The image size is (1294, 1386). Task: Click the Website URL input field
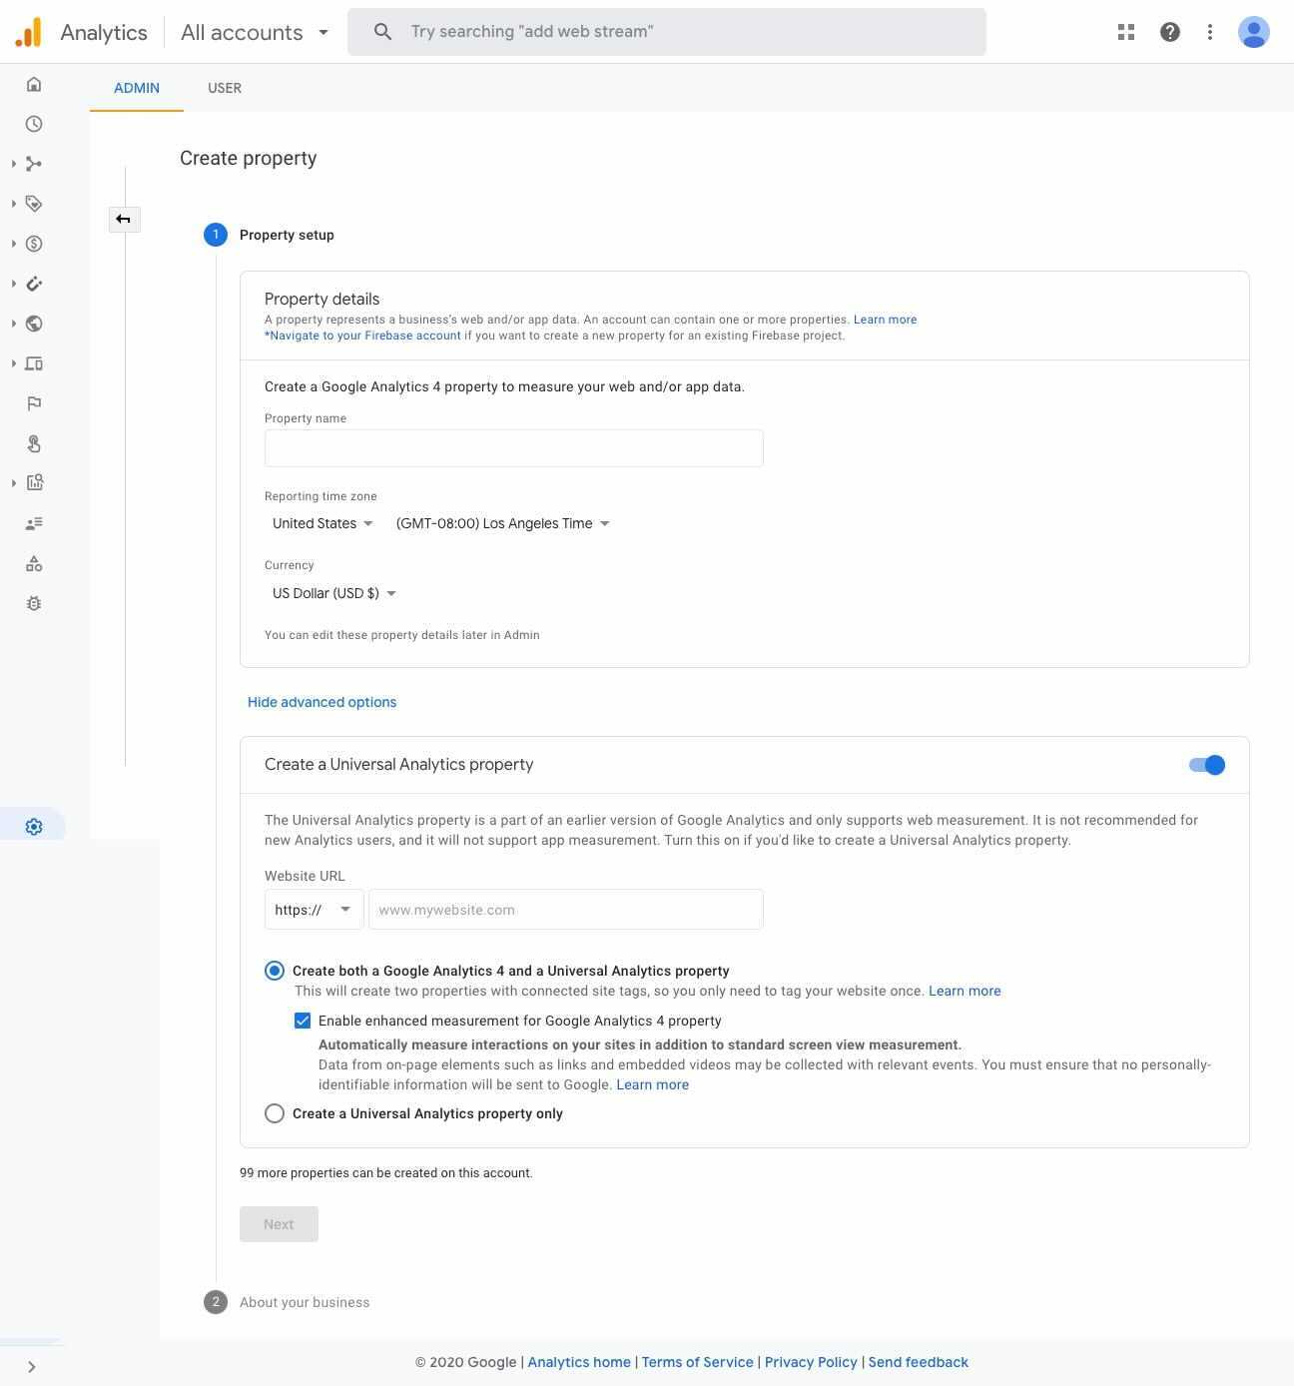click(566, 910)
